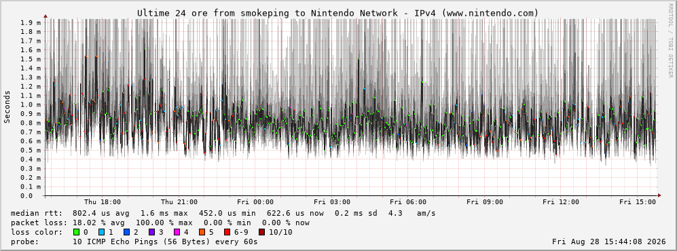Click the Fri 03:00 time axis label

(331, 202)
